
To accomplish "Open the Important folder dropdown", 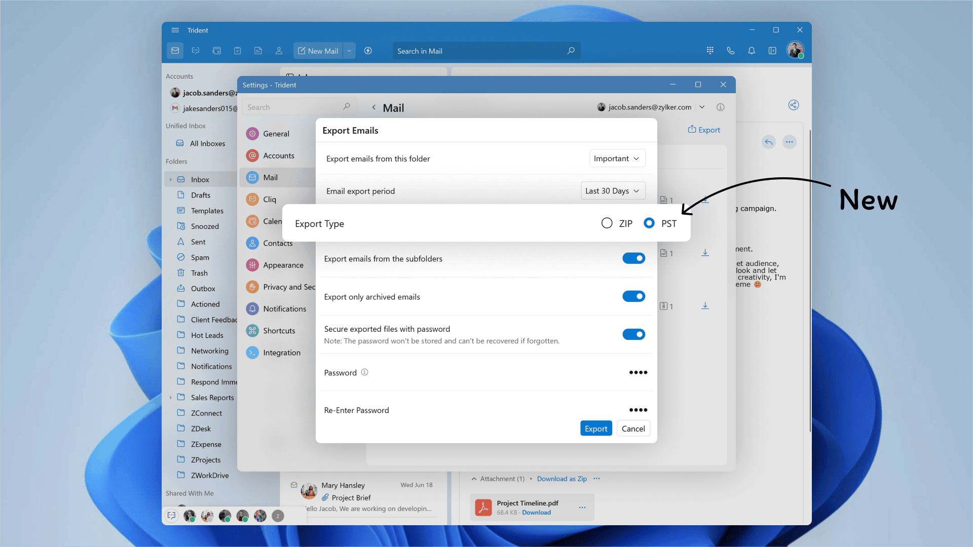I will point(617,159).
